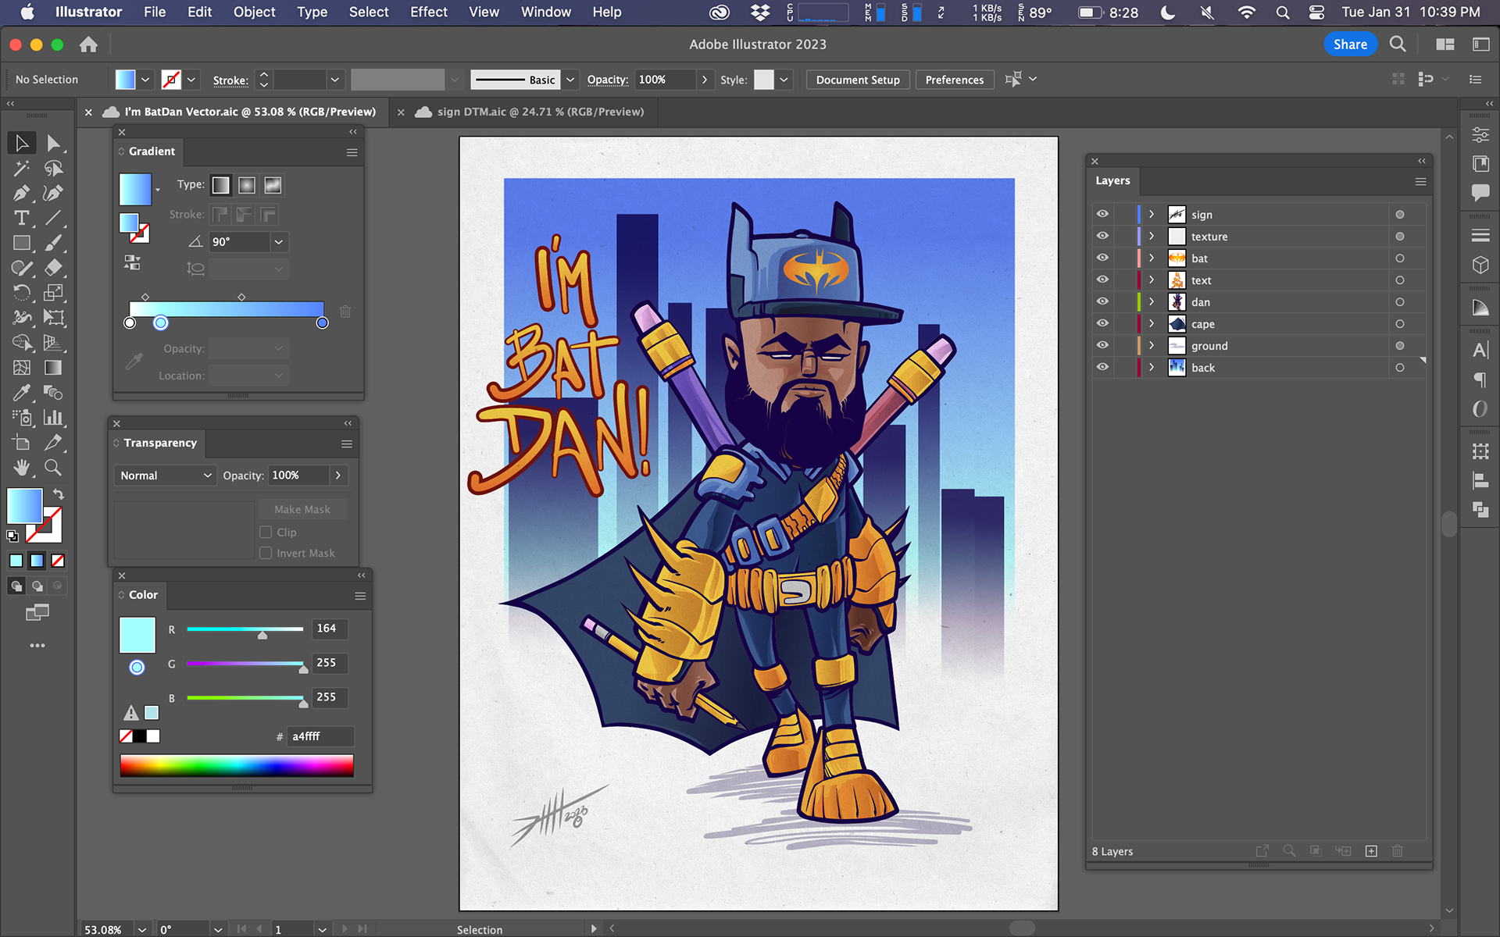Select the Scale tool
Image resolution: width=1500 pixels, height=937 pixels.
tap(53, 293)
